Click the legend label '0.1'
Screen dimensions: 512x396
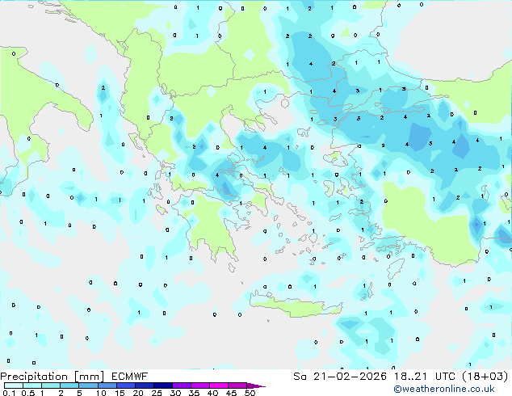click(x=9, y=393)
